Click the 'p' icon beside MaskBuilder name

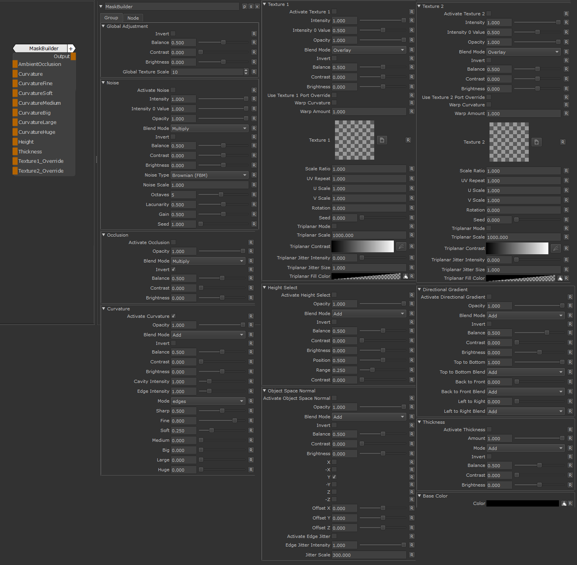point(244,7)
